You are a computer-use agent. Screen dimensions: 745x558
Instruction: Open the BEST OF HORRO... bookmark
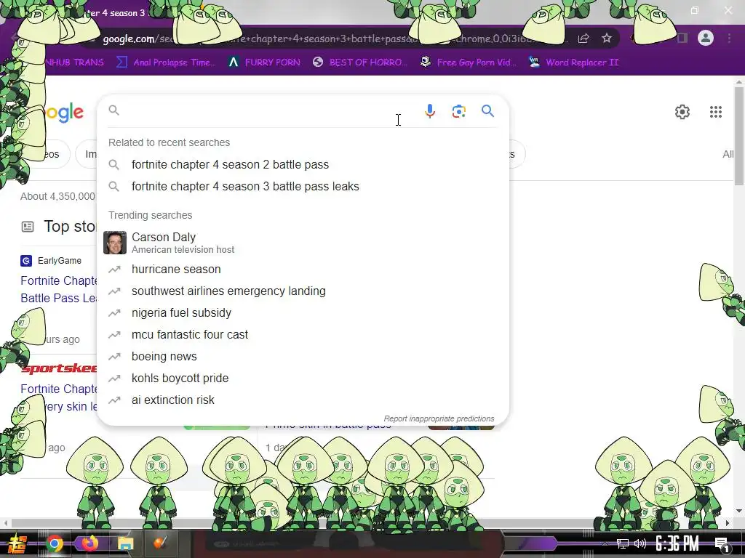coord(360,62)
